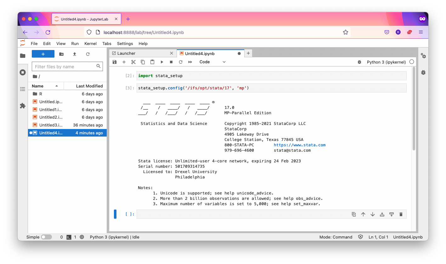The height and width of the screenshot is (264, 446).
Task: Open the File menu
Action: point(34,43)
